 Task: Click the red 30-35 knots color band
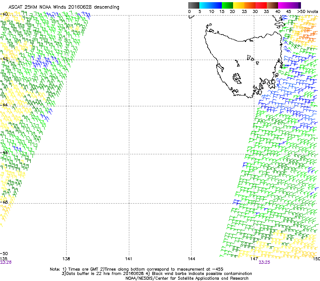261,5
